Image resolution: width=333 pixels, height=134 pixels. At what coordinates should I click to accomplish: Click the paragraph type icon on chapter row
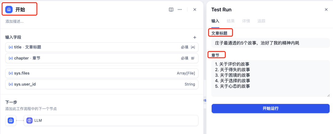tap(193, 58)
